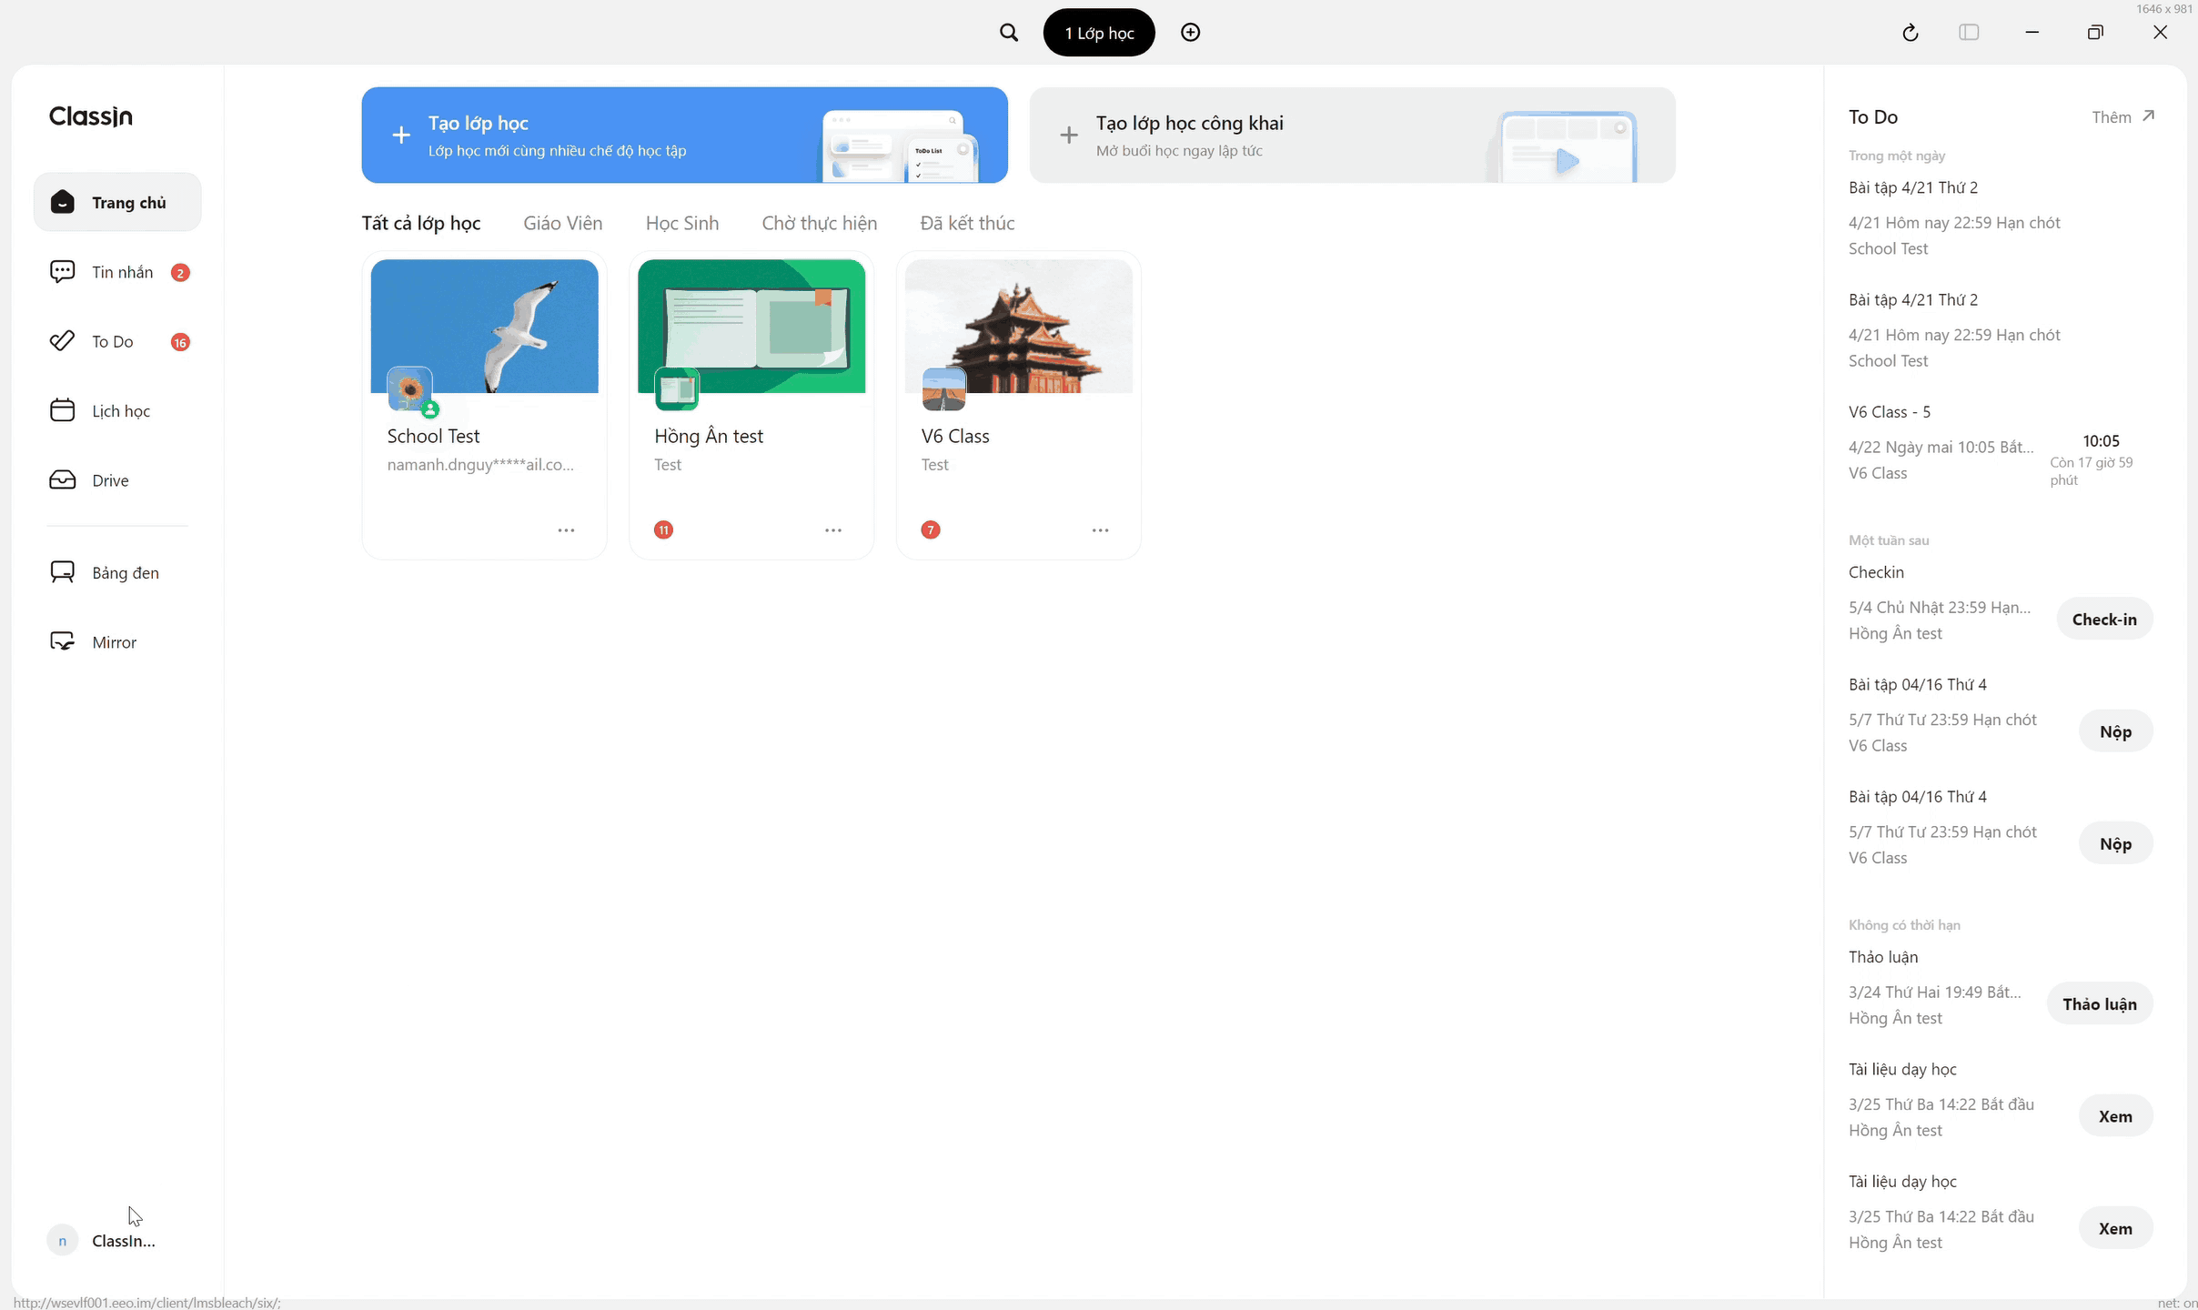Expand To Do via Thêm link
Image resolution: width=2198 pixels, height=1310 pixels.
(2122, 117)
